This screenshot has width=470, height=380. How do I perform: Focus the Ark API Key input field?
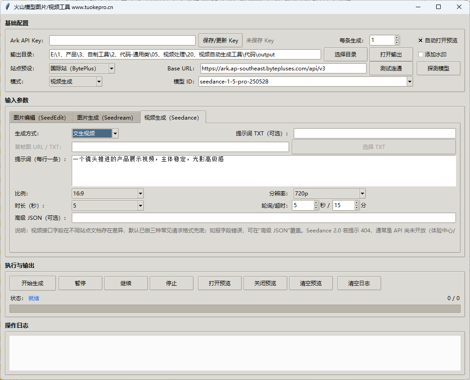[x=122, y=41]
